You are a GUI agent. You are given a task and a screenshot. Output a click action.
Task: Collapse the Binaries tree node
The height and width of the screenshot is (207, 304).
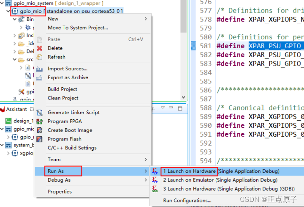(x=14, y=19)
